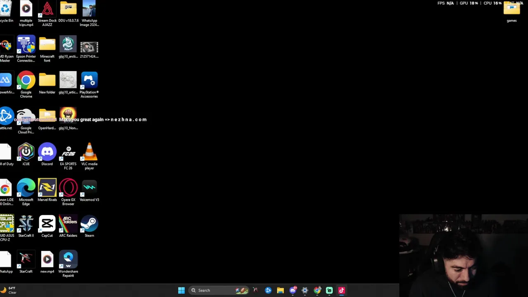The width and height of the screenshot is (528, 297).
Task: Launch Marvel Rivals game shortcut
Action: tap(47, 191)
